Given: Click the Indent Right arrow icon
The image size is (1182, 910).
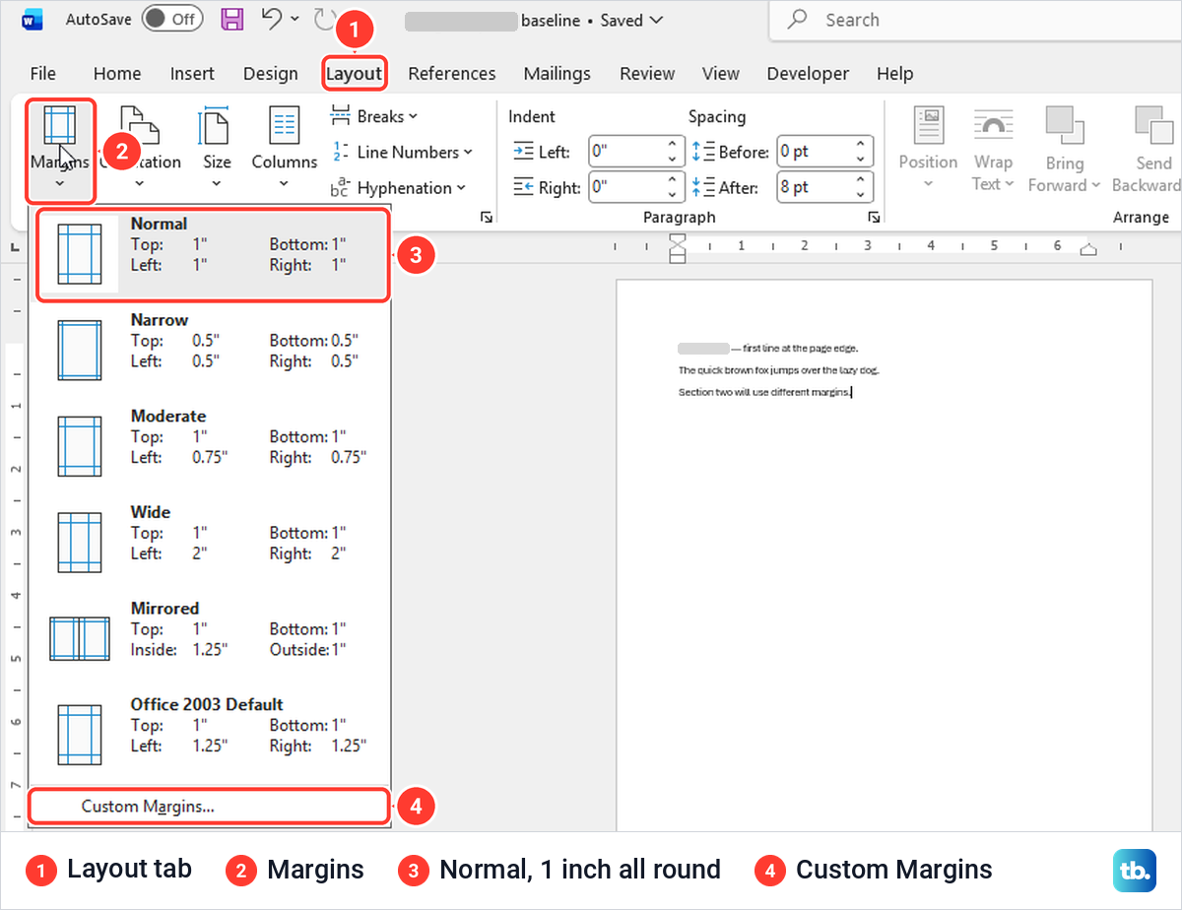Looking at the screenshot, I should (x=523, y=187).
